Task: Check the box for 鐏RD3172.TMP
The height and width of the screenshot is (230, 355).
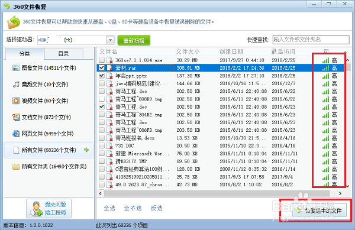Action: (x=102, y=161)
